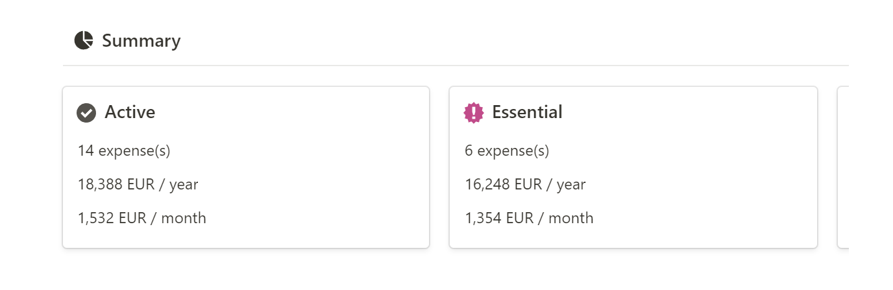The height and width of the screenshot is (290, 893).
Task: Click the Active checkmark circle icon
Action: click(x=86, y=113)
